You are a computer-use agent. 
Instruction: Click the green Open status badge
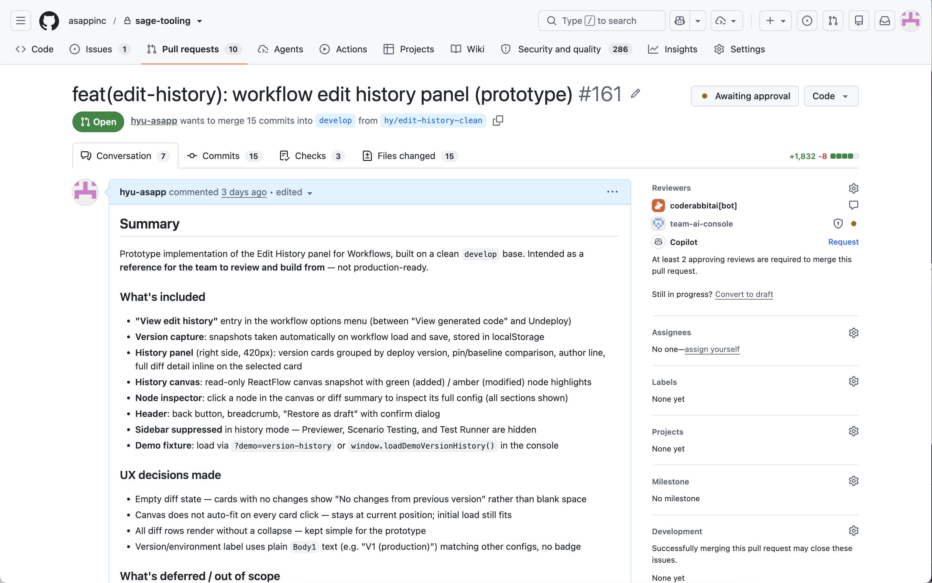coord(98,122)
